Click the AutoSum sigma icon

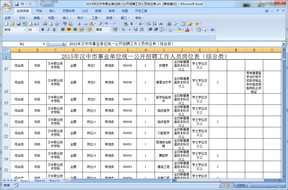[132, 24]
